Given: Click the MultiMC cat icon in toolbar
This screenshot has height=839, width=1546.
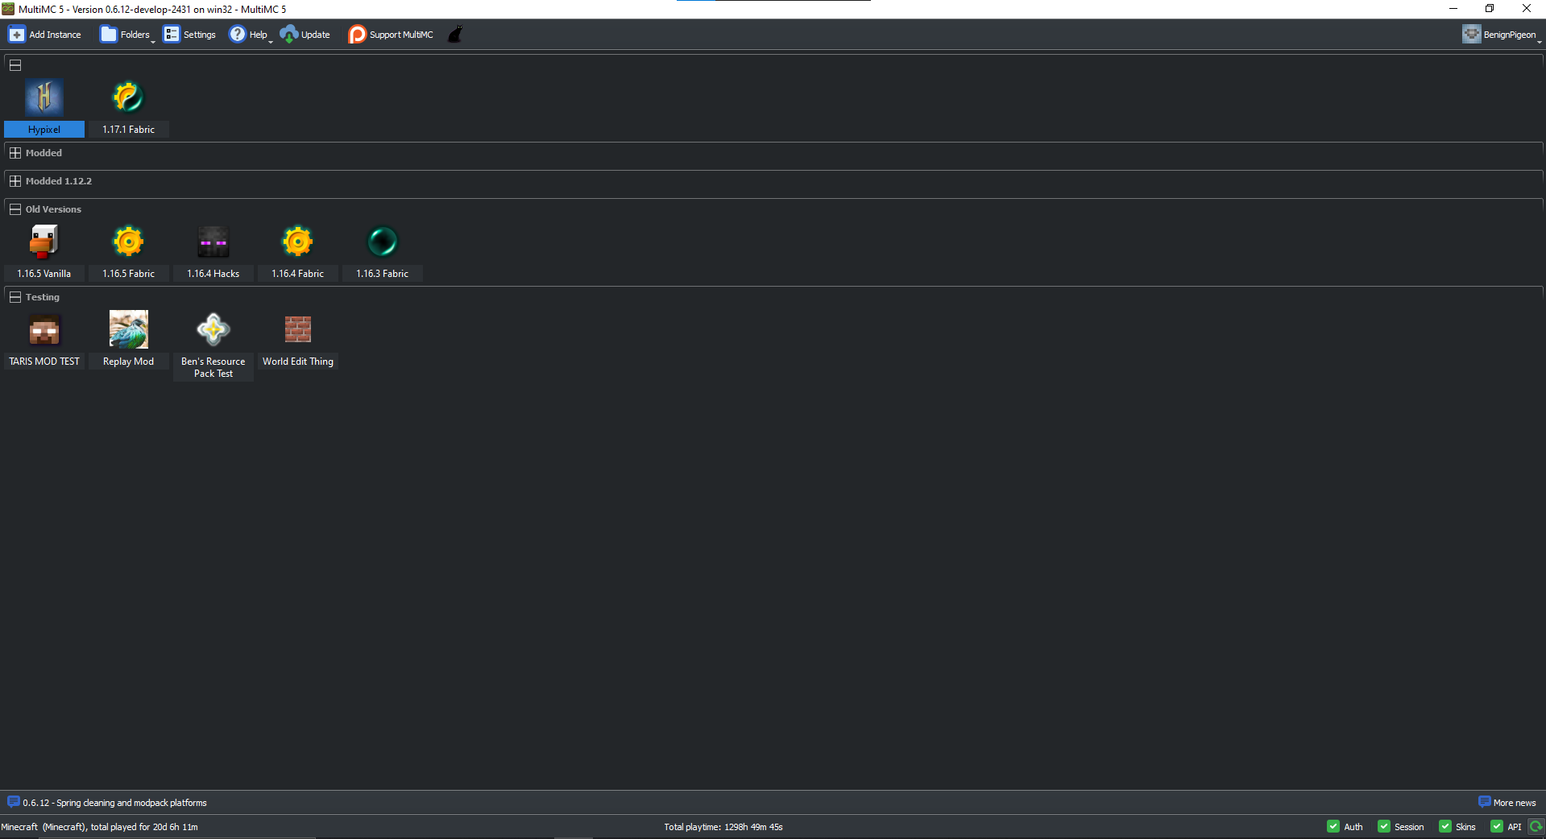Looking at the screenshot, I should (455, 35).
